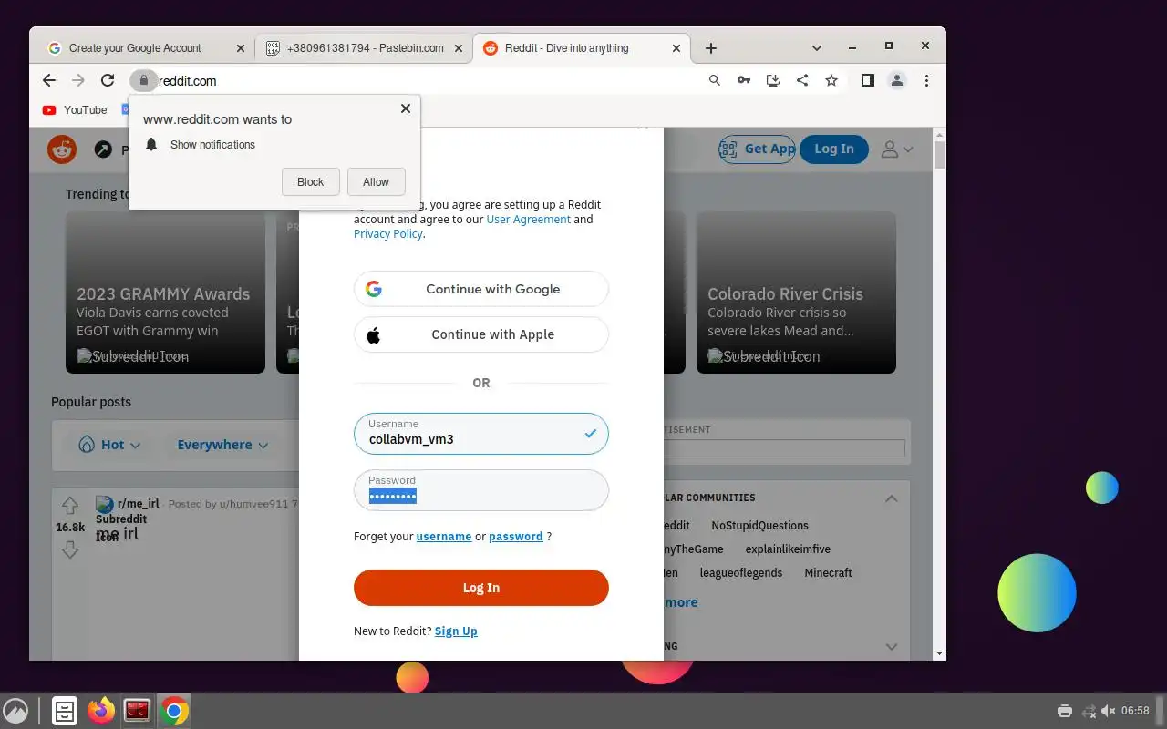Viewport: 1167px width, 729px height.
Task: Open the Colorado River Crisis trending card
Action: [x=796, y=293]
